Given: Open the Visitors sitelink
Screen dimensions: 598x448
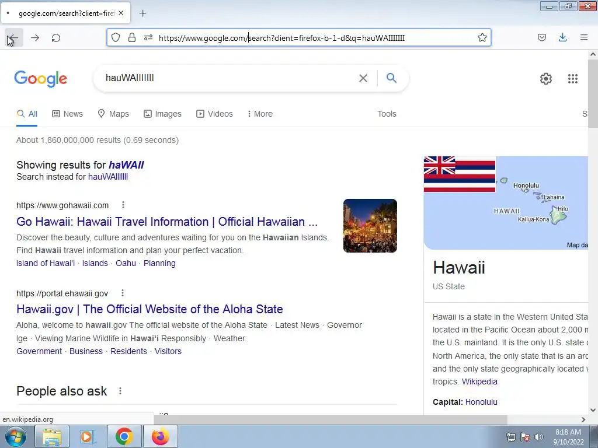Looking at the screenshot, I should pyautogui.click(x=168, y=351).
